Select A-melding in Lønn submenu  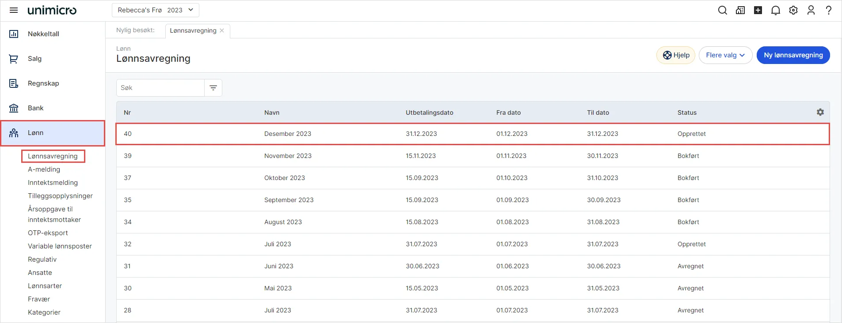[x=44, y=169]
